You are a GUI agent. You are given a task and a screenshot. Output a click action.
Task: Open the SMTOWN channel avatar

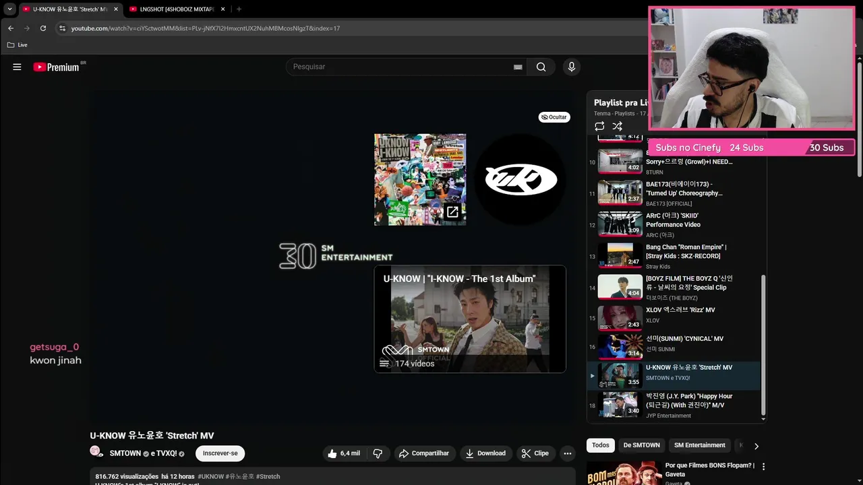[96, 451]
